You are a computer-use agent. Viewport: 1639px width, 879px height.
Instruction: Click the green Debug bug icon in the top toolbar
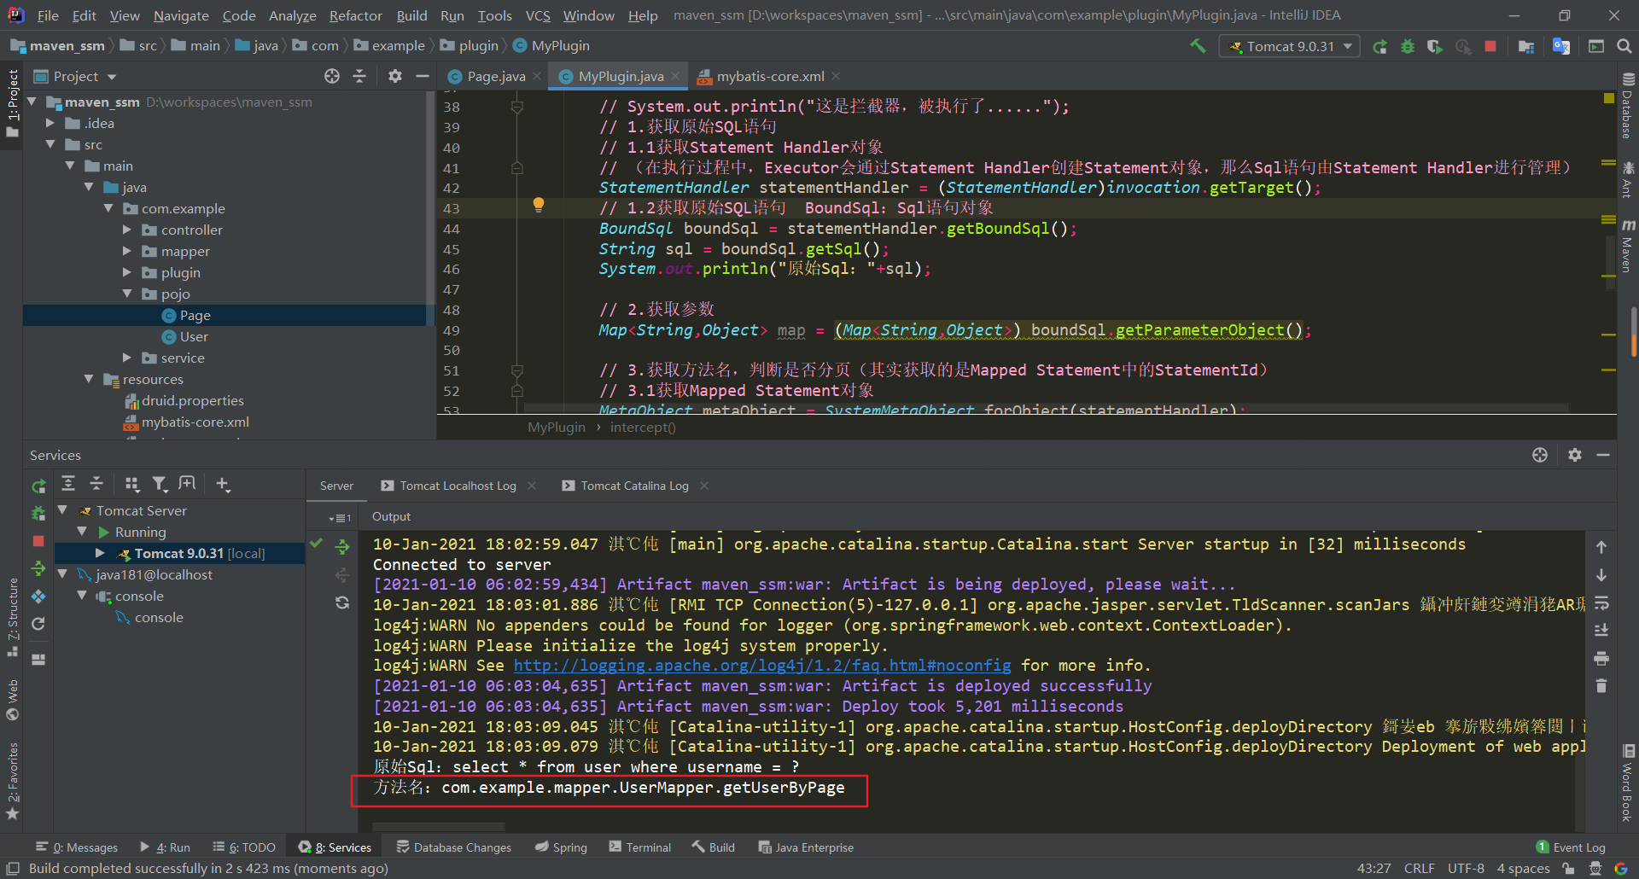(1408, 46)
